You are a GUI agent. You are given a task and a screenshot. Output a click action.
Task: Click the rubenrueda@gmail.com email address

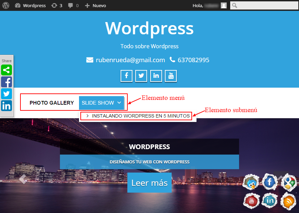(130, 60)
